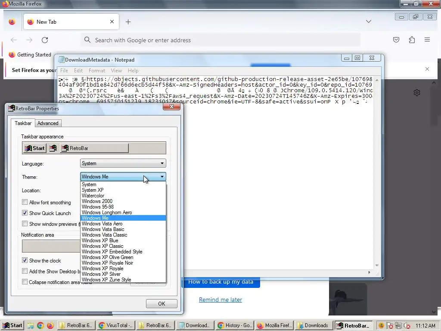Select Watercolor theme option
Screen dimensions: 441x331
coord(123,196)
